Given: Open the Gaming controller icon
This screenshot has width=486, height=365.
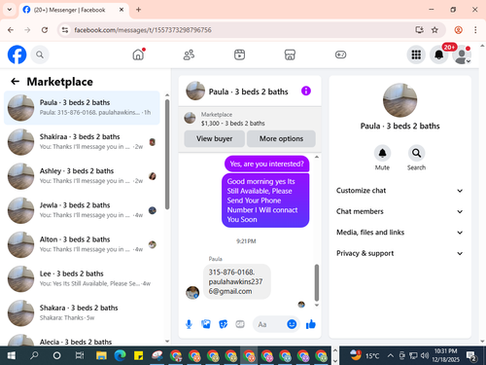Looking at the screenshot, I should click(x=340, y=55).
